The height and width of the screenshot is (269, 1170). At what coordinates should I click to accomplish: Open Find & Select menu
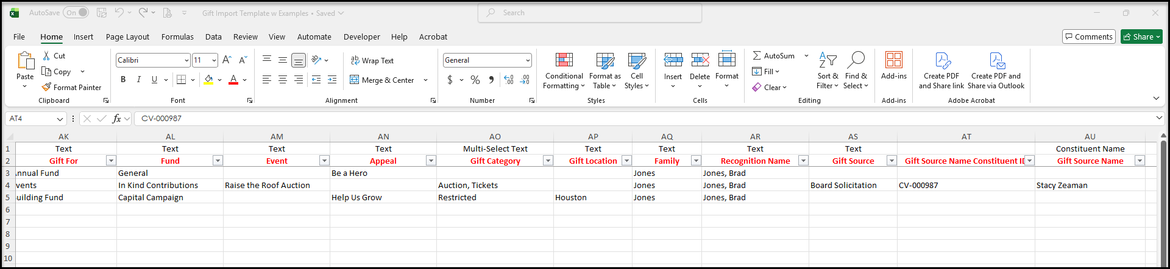click(x=856, y=70)
